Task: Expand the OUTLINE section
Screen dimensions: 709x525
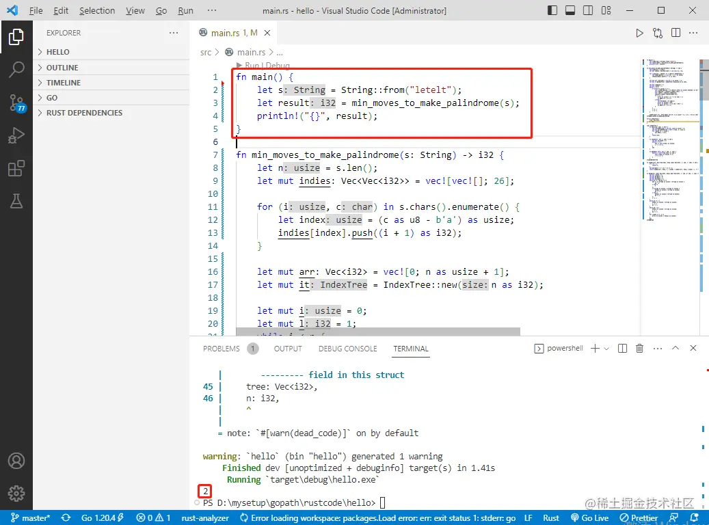Action: 111,68
